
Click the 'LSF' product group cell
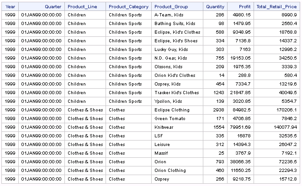pos(159,136)
